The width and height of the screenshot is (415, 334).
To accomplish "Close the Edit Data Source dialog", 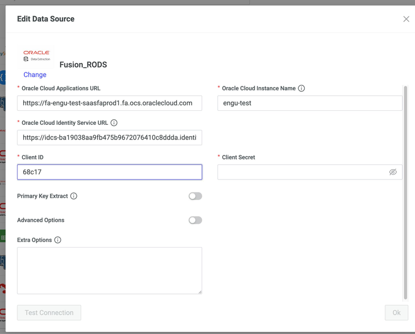I will pyautogui.click(x=406, y=19).
